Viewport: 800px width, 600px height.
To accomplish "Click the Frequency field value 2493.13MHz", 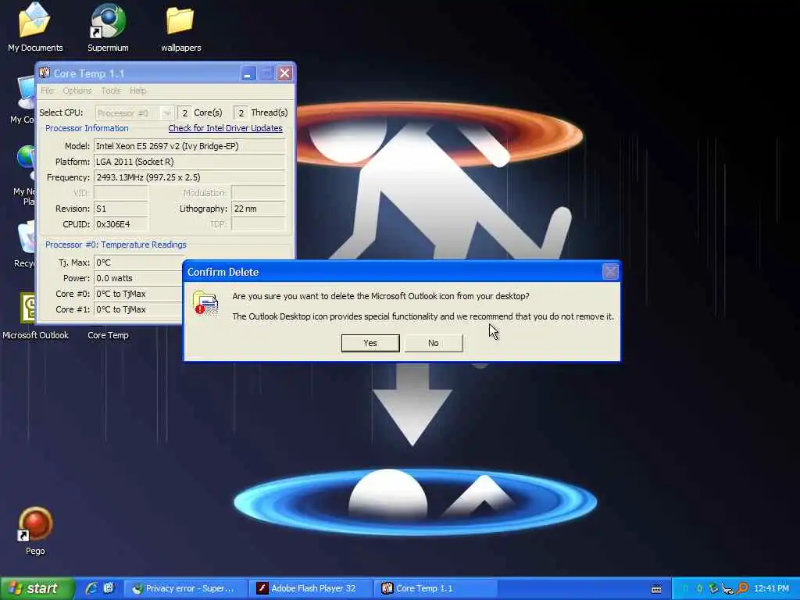I will coord(189,177).
